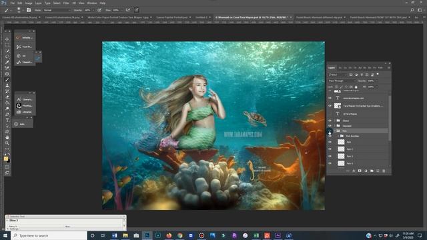
Task: Turn layer filtering on or off
Action: point(378,74)
